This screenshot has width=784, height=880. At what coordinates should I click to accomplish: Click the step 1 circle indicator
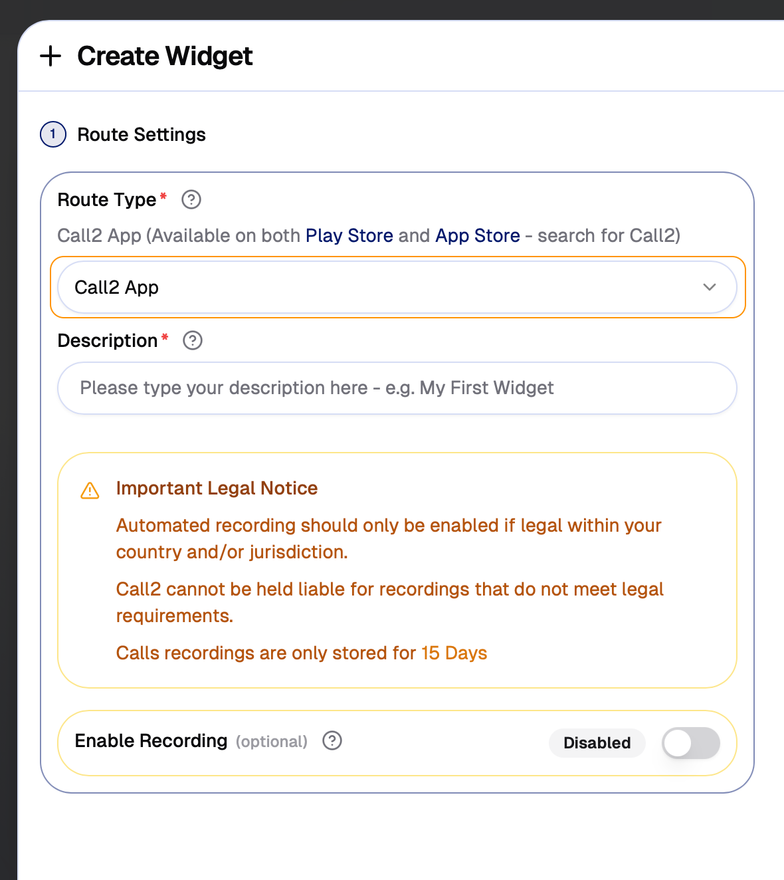tap(53, 134)
